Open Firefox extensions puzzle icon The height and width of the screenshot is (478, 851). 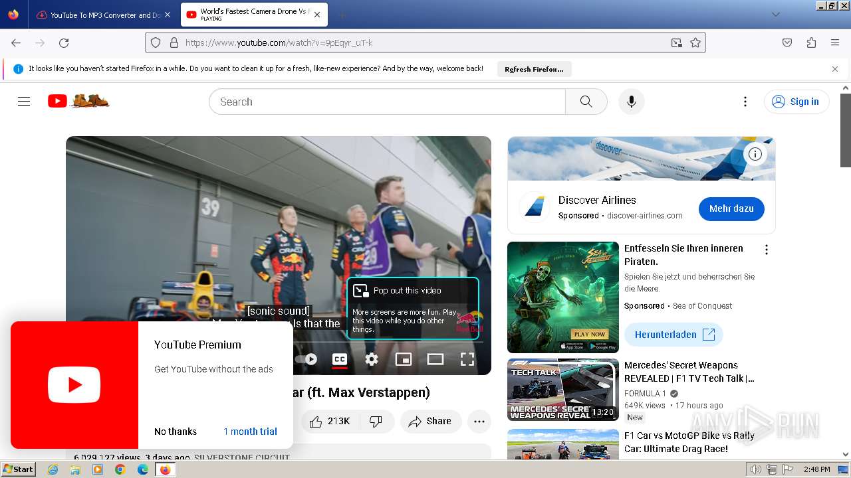pos(811,42)
